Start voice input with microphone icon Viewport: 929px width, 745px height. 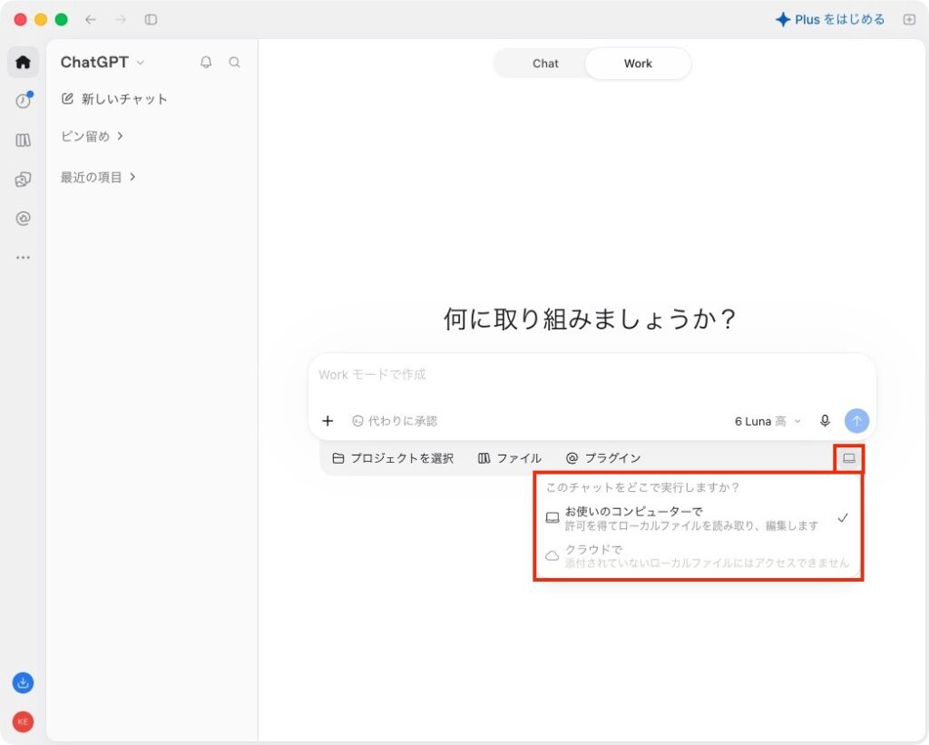click(x=825, y=421)
